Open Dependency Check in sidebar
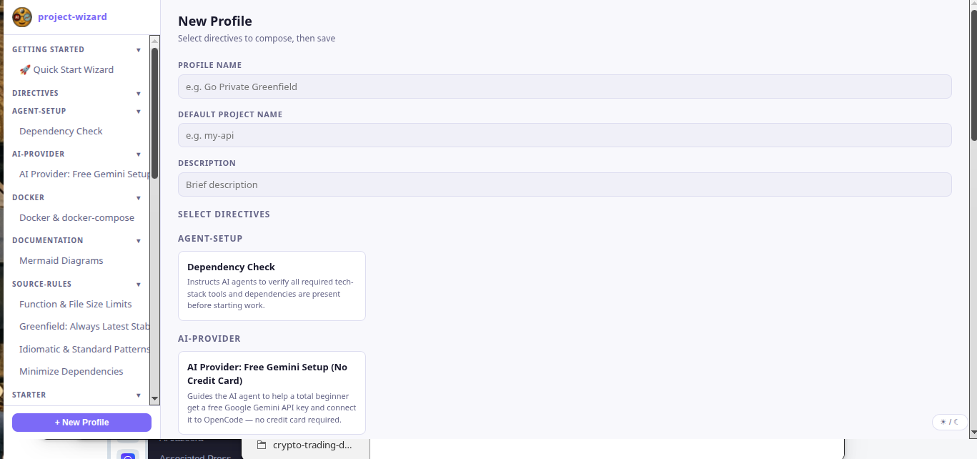The width and height of the screenshot is (977, 459). pos(61,132)
